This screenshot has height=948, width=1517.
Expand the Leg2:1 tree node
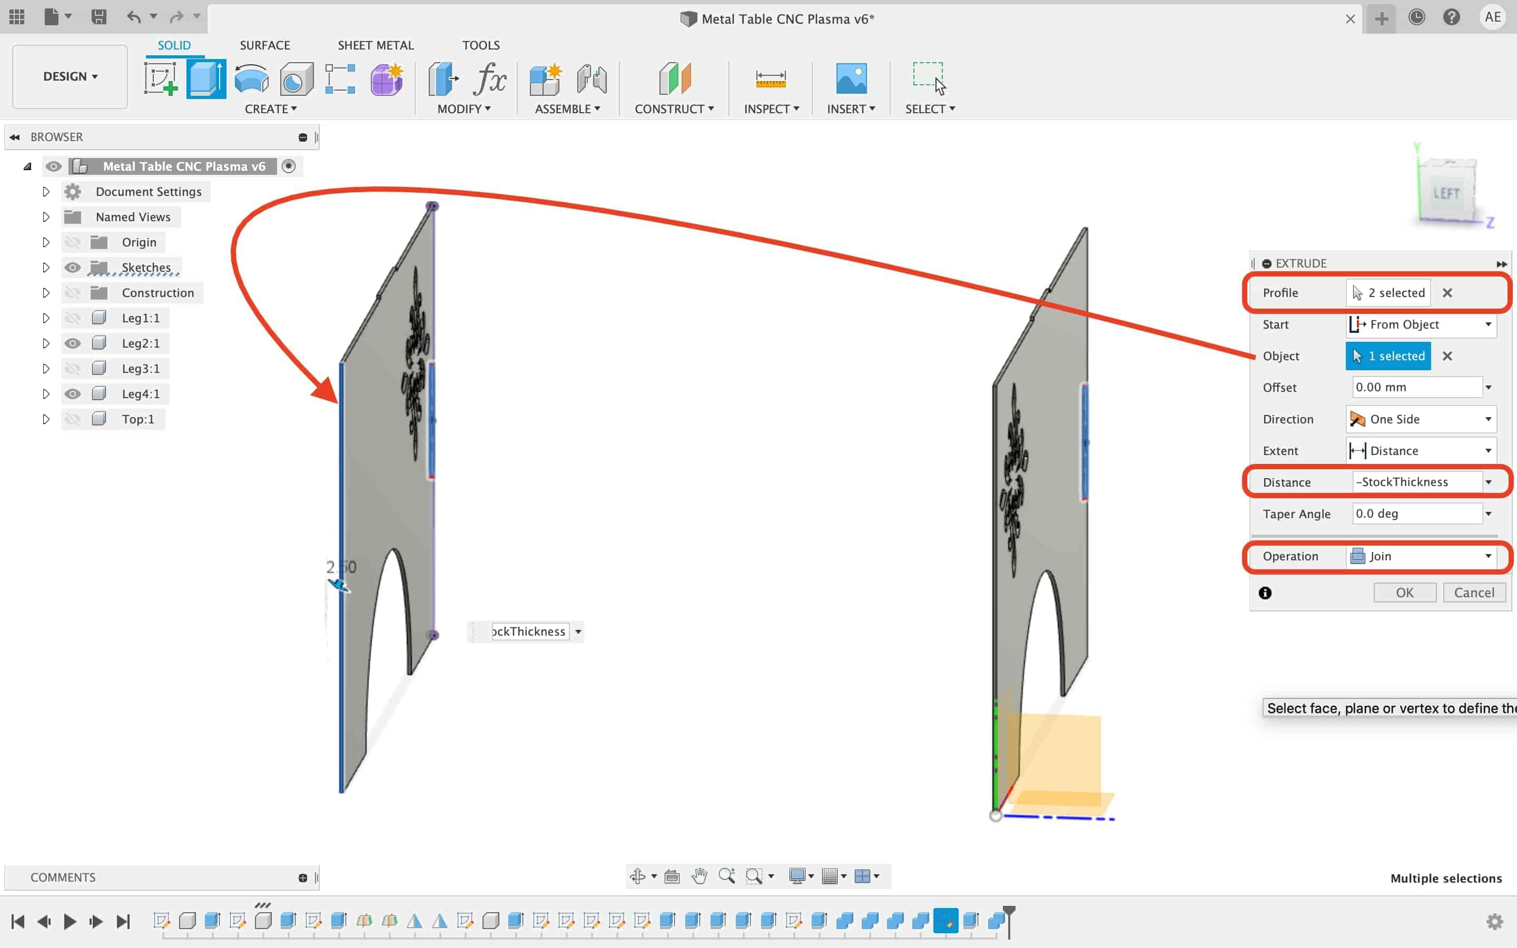[x=46, y=343]
